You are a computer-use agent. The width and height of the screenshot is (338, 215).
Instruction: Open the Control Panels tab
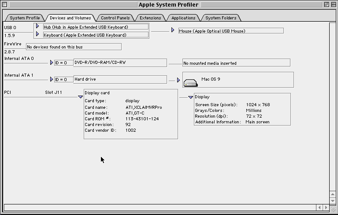115,18
